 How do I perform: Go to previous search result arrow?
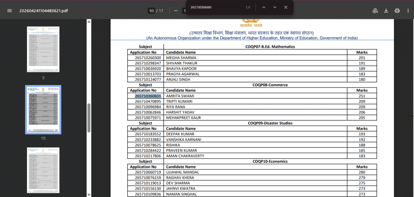tap(264, 7)
